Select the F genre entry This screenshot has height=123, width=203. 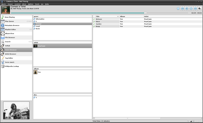point(62,21)
